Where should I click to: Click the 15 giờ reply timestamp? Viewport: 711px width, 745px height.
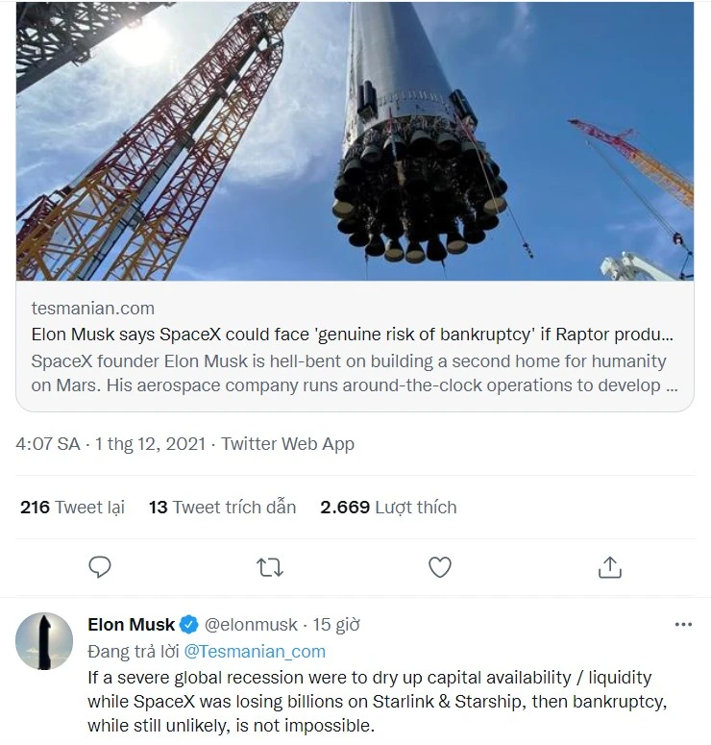click(x=336, y=625)
